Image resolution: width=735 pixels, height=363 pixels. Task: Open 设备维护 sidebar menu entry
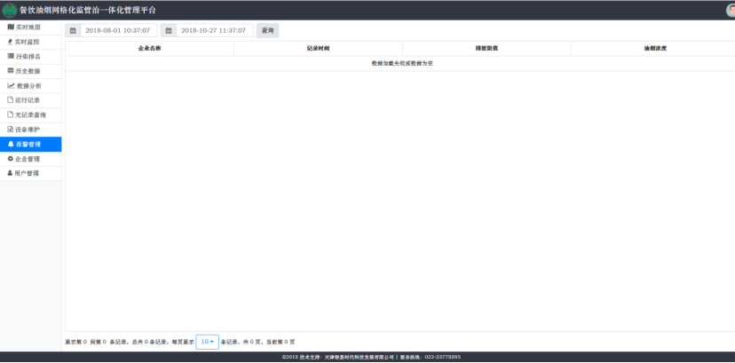coord(28,130)
